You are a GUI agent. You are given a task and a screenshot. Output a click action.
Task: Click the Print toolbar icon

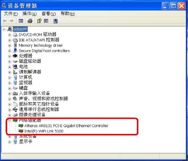pyautogui.click(x=30, y=21)
